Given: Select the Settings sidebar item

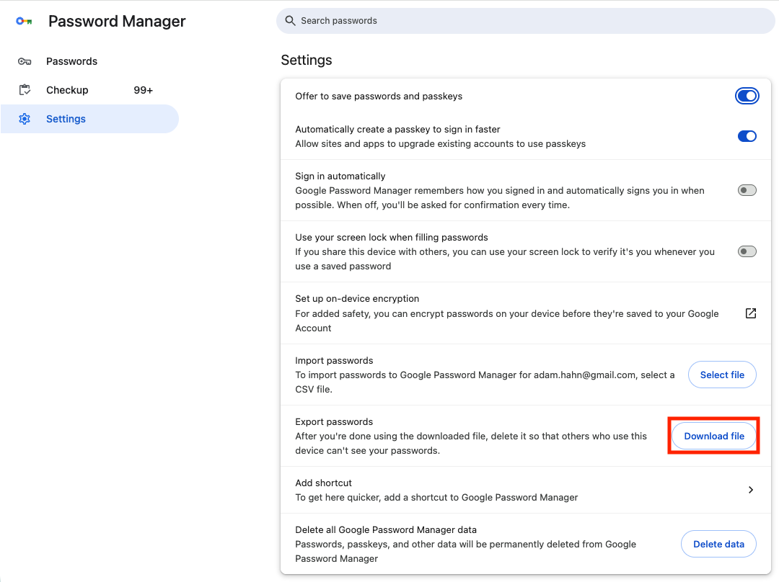Looking at the screenshot, I should pyautogui.click(x=89, y=119).
